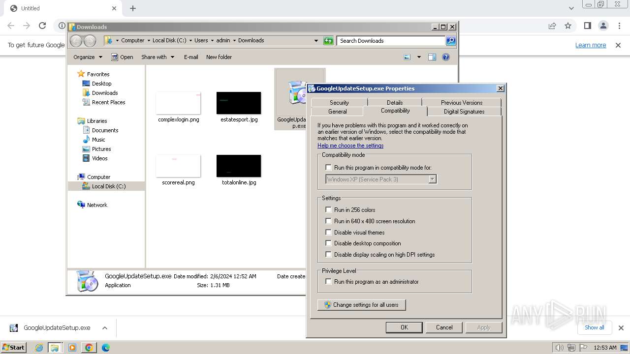Image resolution: width=630 pixels, height=354 pixels.
Task: Open Chrome taskbar icon
Action: pyautogui.click(x=89, y=348)
